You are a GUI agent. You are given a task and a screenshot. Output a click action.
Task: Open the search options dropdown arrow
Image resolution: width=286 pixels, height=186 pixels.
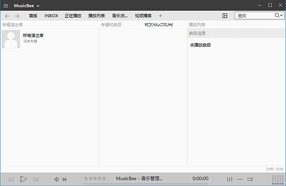(x=282, y=16)
